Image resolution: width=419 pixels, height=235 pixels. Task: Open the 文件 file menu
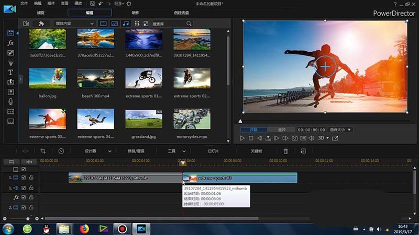(25, 3)
